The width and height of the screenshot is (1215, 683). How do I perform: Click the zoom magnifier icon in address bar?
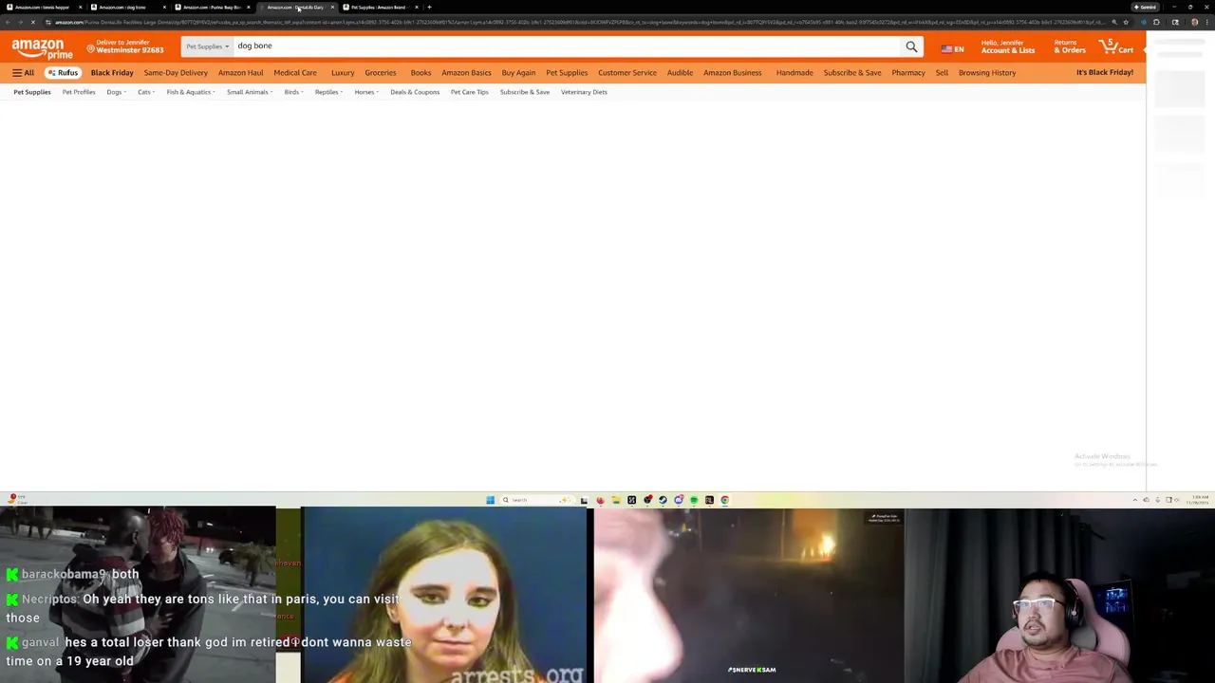[x=1114, y=22]
